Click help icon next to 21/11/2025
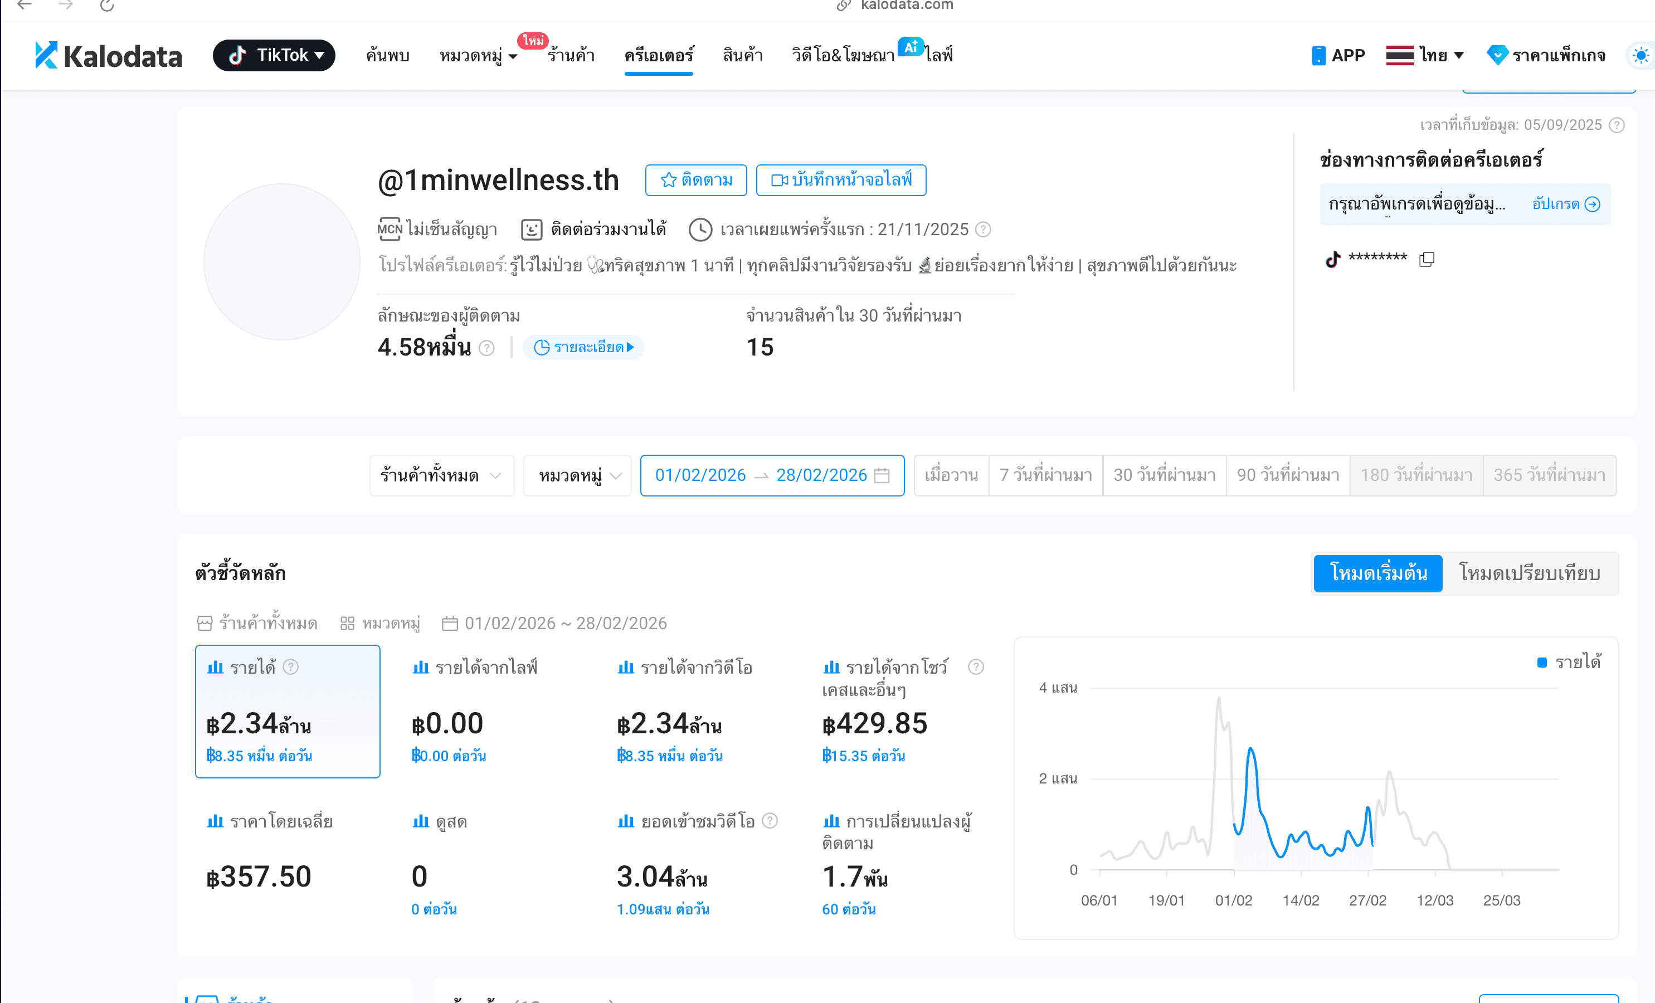 click(982, 230)
